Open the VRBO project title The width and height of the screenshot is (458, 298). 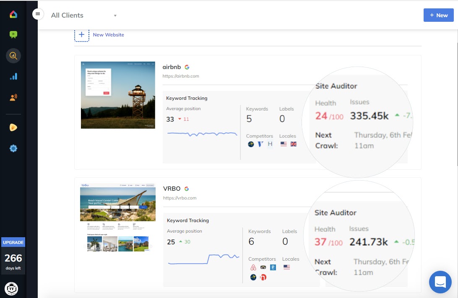pyautogui.click(x=172, y=189)
